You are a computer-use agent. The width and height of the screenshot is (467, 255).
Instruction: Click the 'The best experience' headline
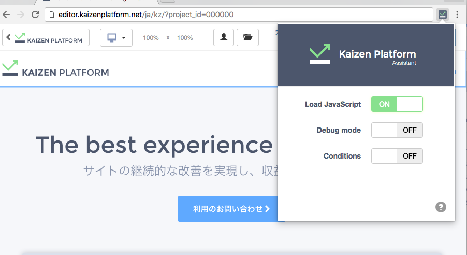pyautogui.click(x=154, y=145)
